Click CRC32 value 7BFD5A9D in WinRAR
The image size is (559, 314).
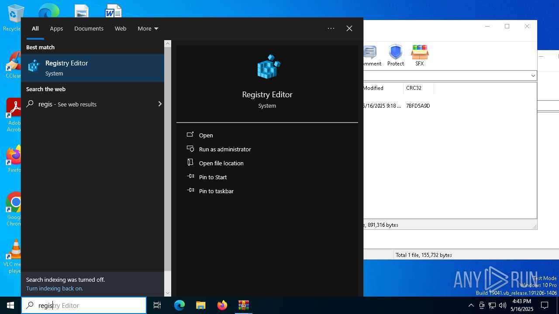(418, 106)
